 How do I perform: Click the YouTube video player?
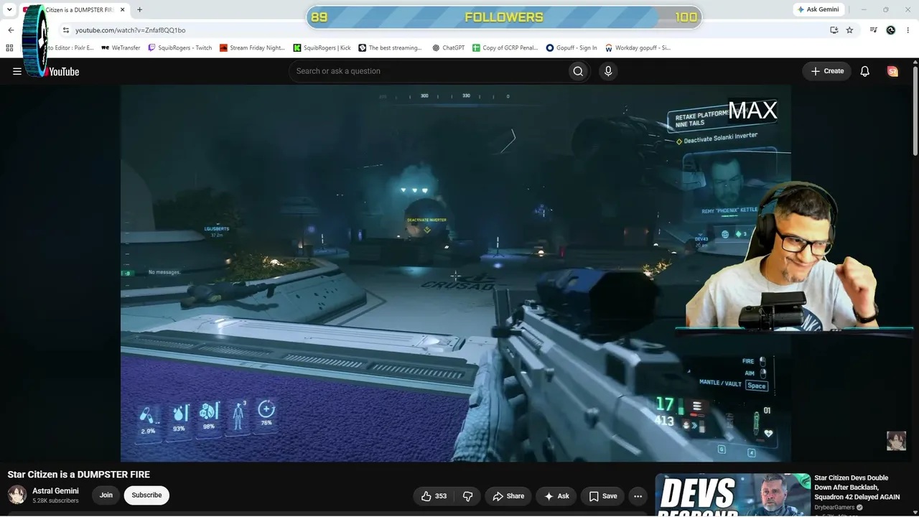[456, 274]
